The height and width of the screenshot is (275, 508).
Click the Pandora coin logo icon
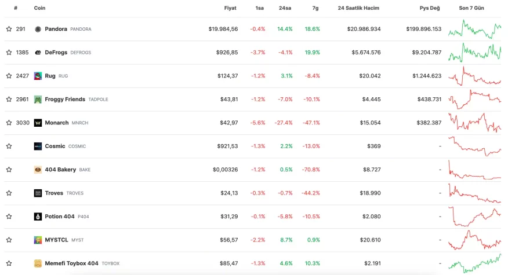point(38,29)
